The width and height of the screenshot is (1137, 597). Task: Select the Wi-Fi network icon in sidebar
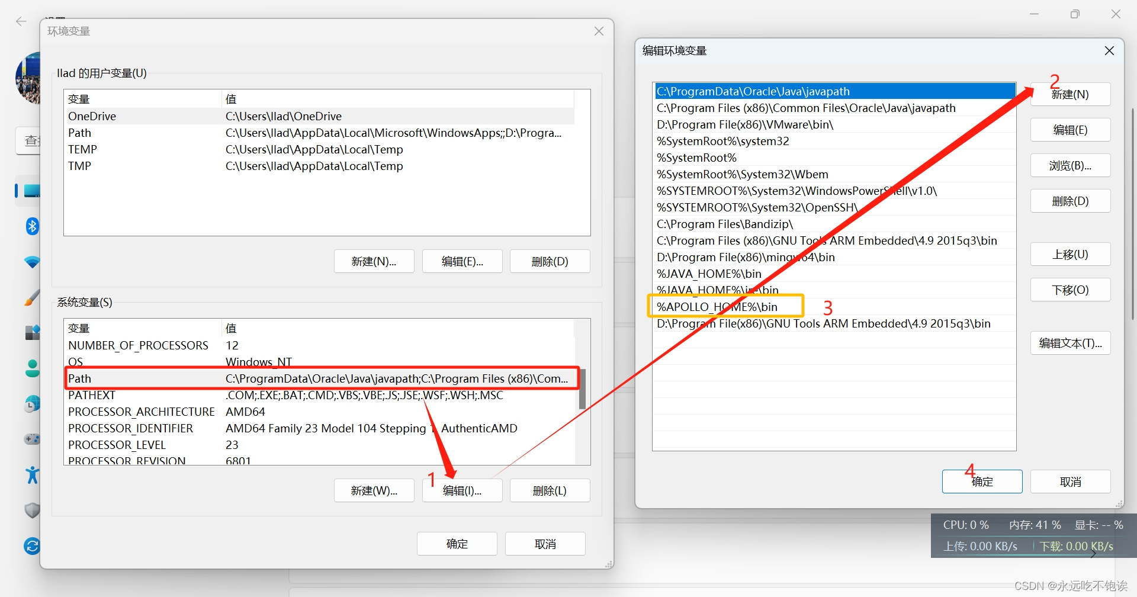(x=32, y=262)
